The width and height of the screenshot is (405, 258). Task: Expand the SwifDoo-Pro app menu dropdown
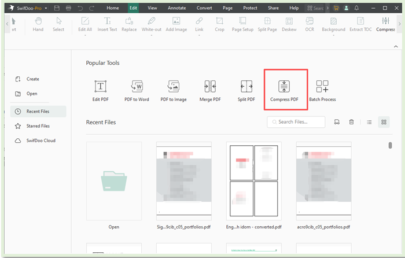[46, 8]
